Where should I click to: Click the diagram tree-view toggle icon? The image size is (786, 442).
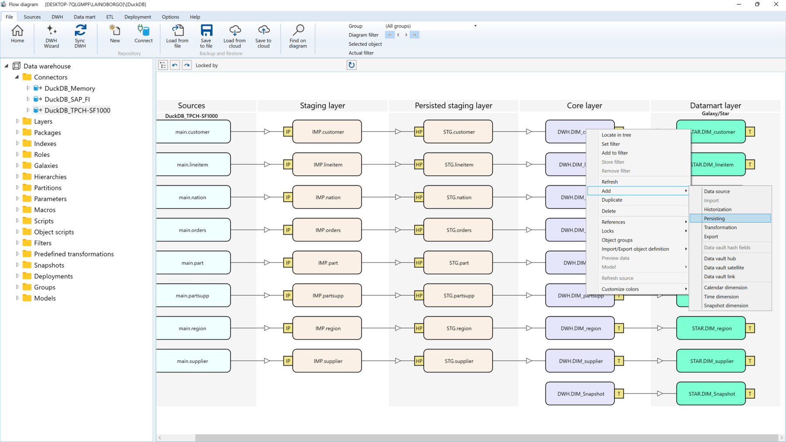pos(163,65)
